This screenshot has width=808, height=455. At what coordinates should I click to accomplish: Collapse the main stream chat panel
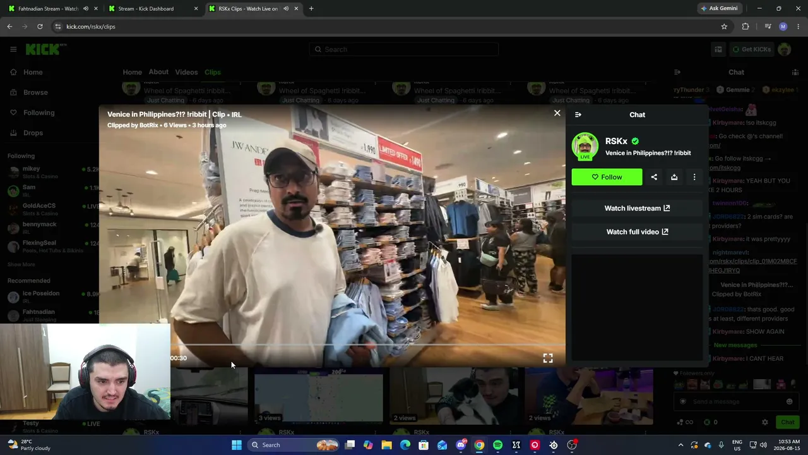pyautogui.click(x=677, y=72)
